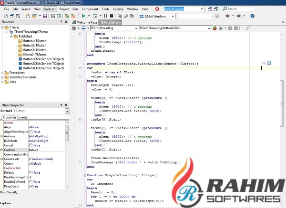
Task: Open the 32-bit Windows platform dropdown
Action: tap(173, 16)
